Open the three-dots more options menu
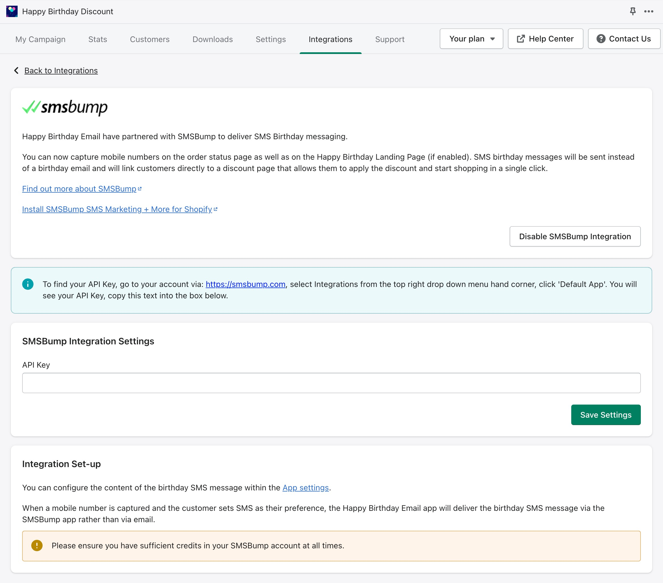Image resolution: width=663 pixels, height=583 pixels. pos(649,11)
